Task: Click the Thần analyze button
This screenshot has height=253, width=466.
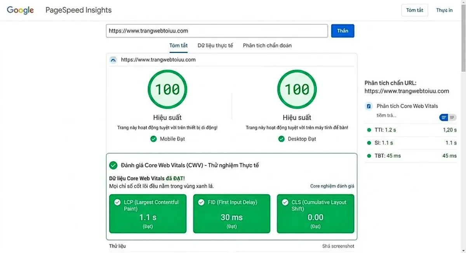Action: click(x=343, y=31)
